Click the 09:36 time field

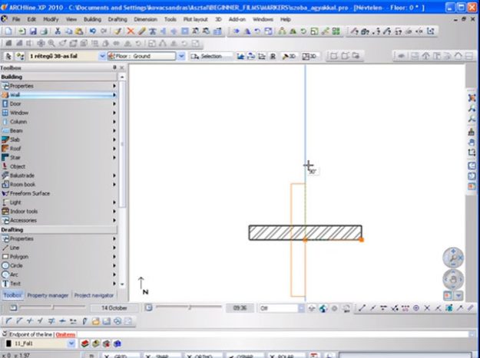[x=238, y=307]
